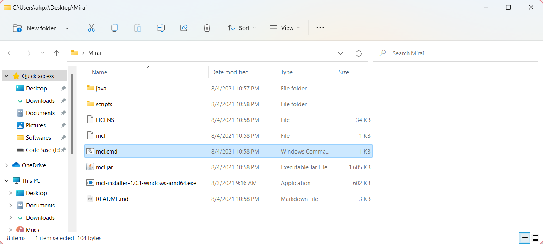This screenshot has height=244, width=543.
Task: Click the Copy icon in toolbar
Action: tap(115, 28)
